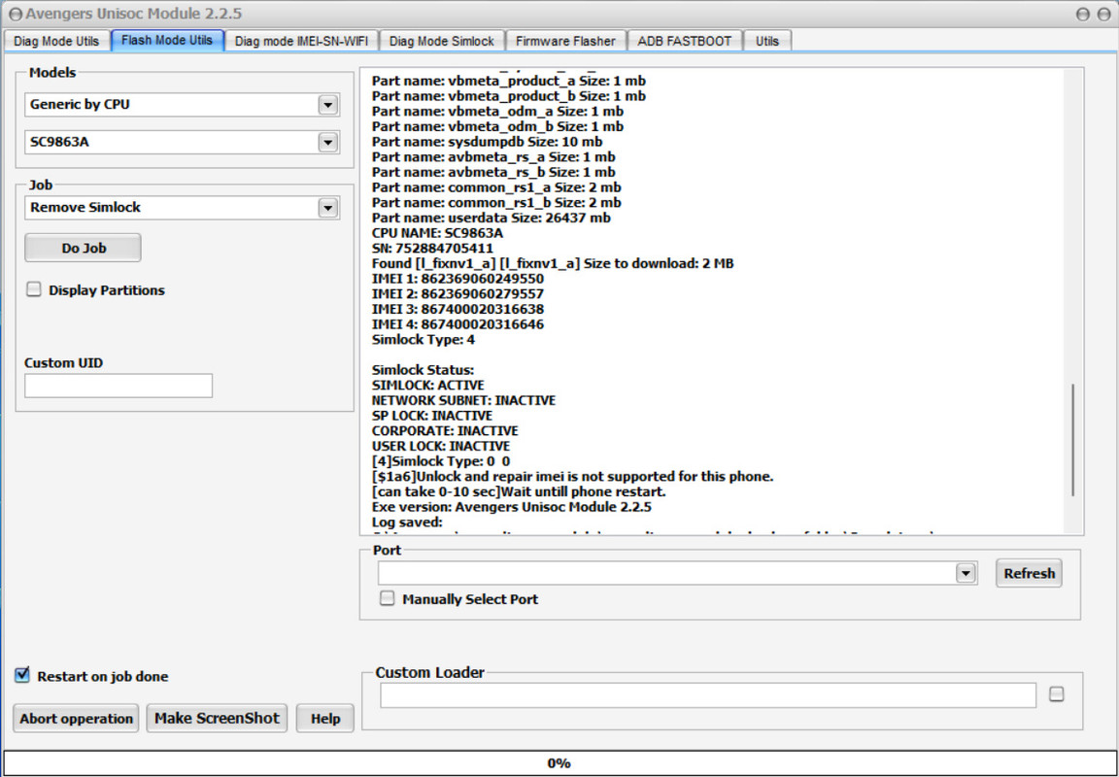1119x777 pixels.
Task: Select the IMEI 1: 862369060249550 log line
Action: click(458, 279)
